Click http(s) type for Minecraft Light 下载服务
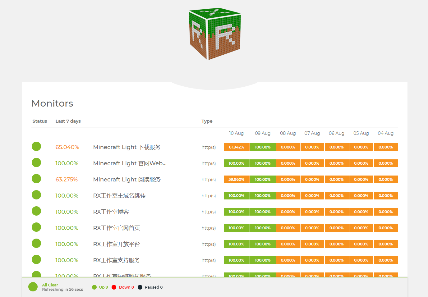This screenshot has height=297, width=428. [209, 147]
